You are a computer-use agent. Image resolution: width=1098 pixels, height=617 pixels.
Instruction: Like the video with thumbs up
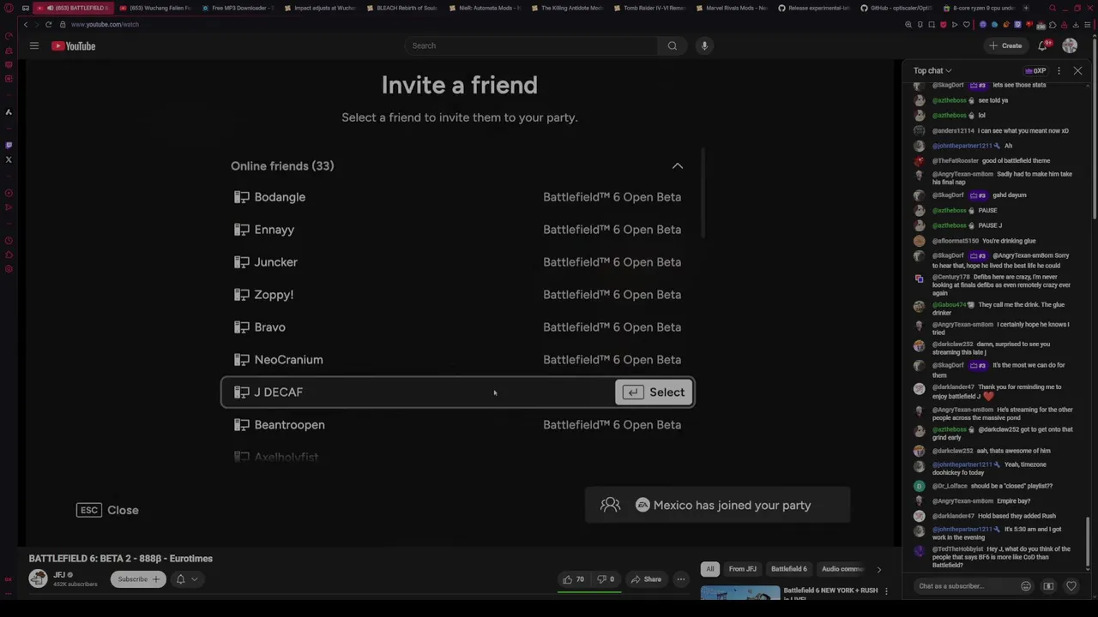pyautogui.click(x=573, y=579)
